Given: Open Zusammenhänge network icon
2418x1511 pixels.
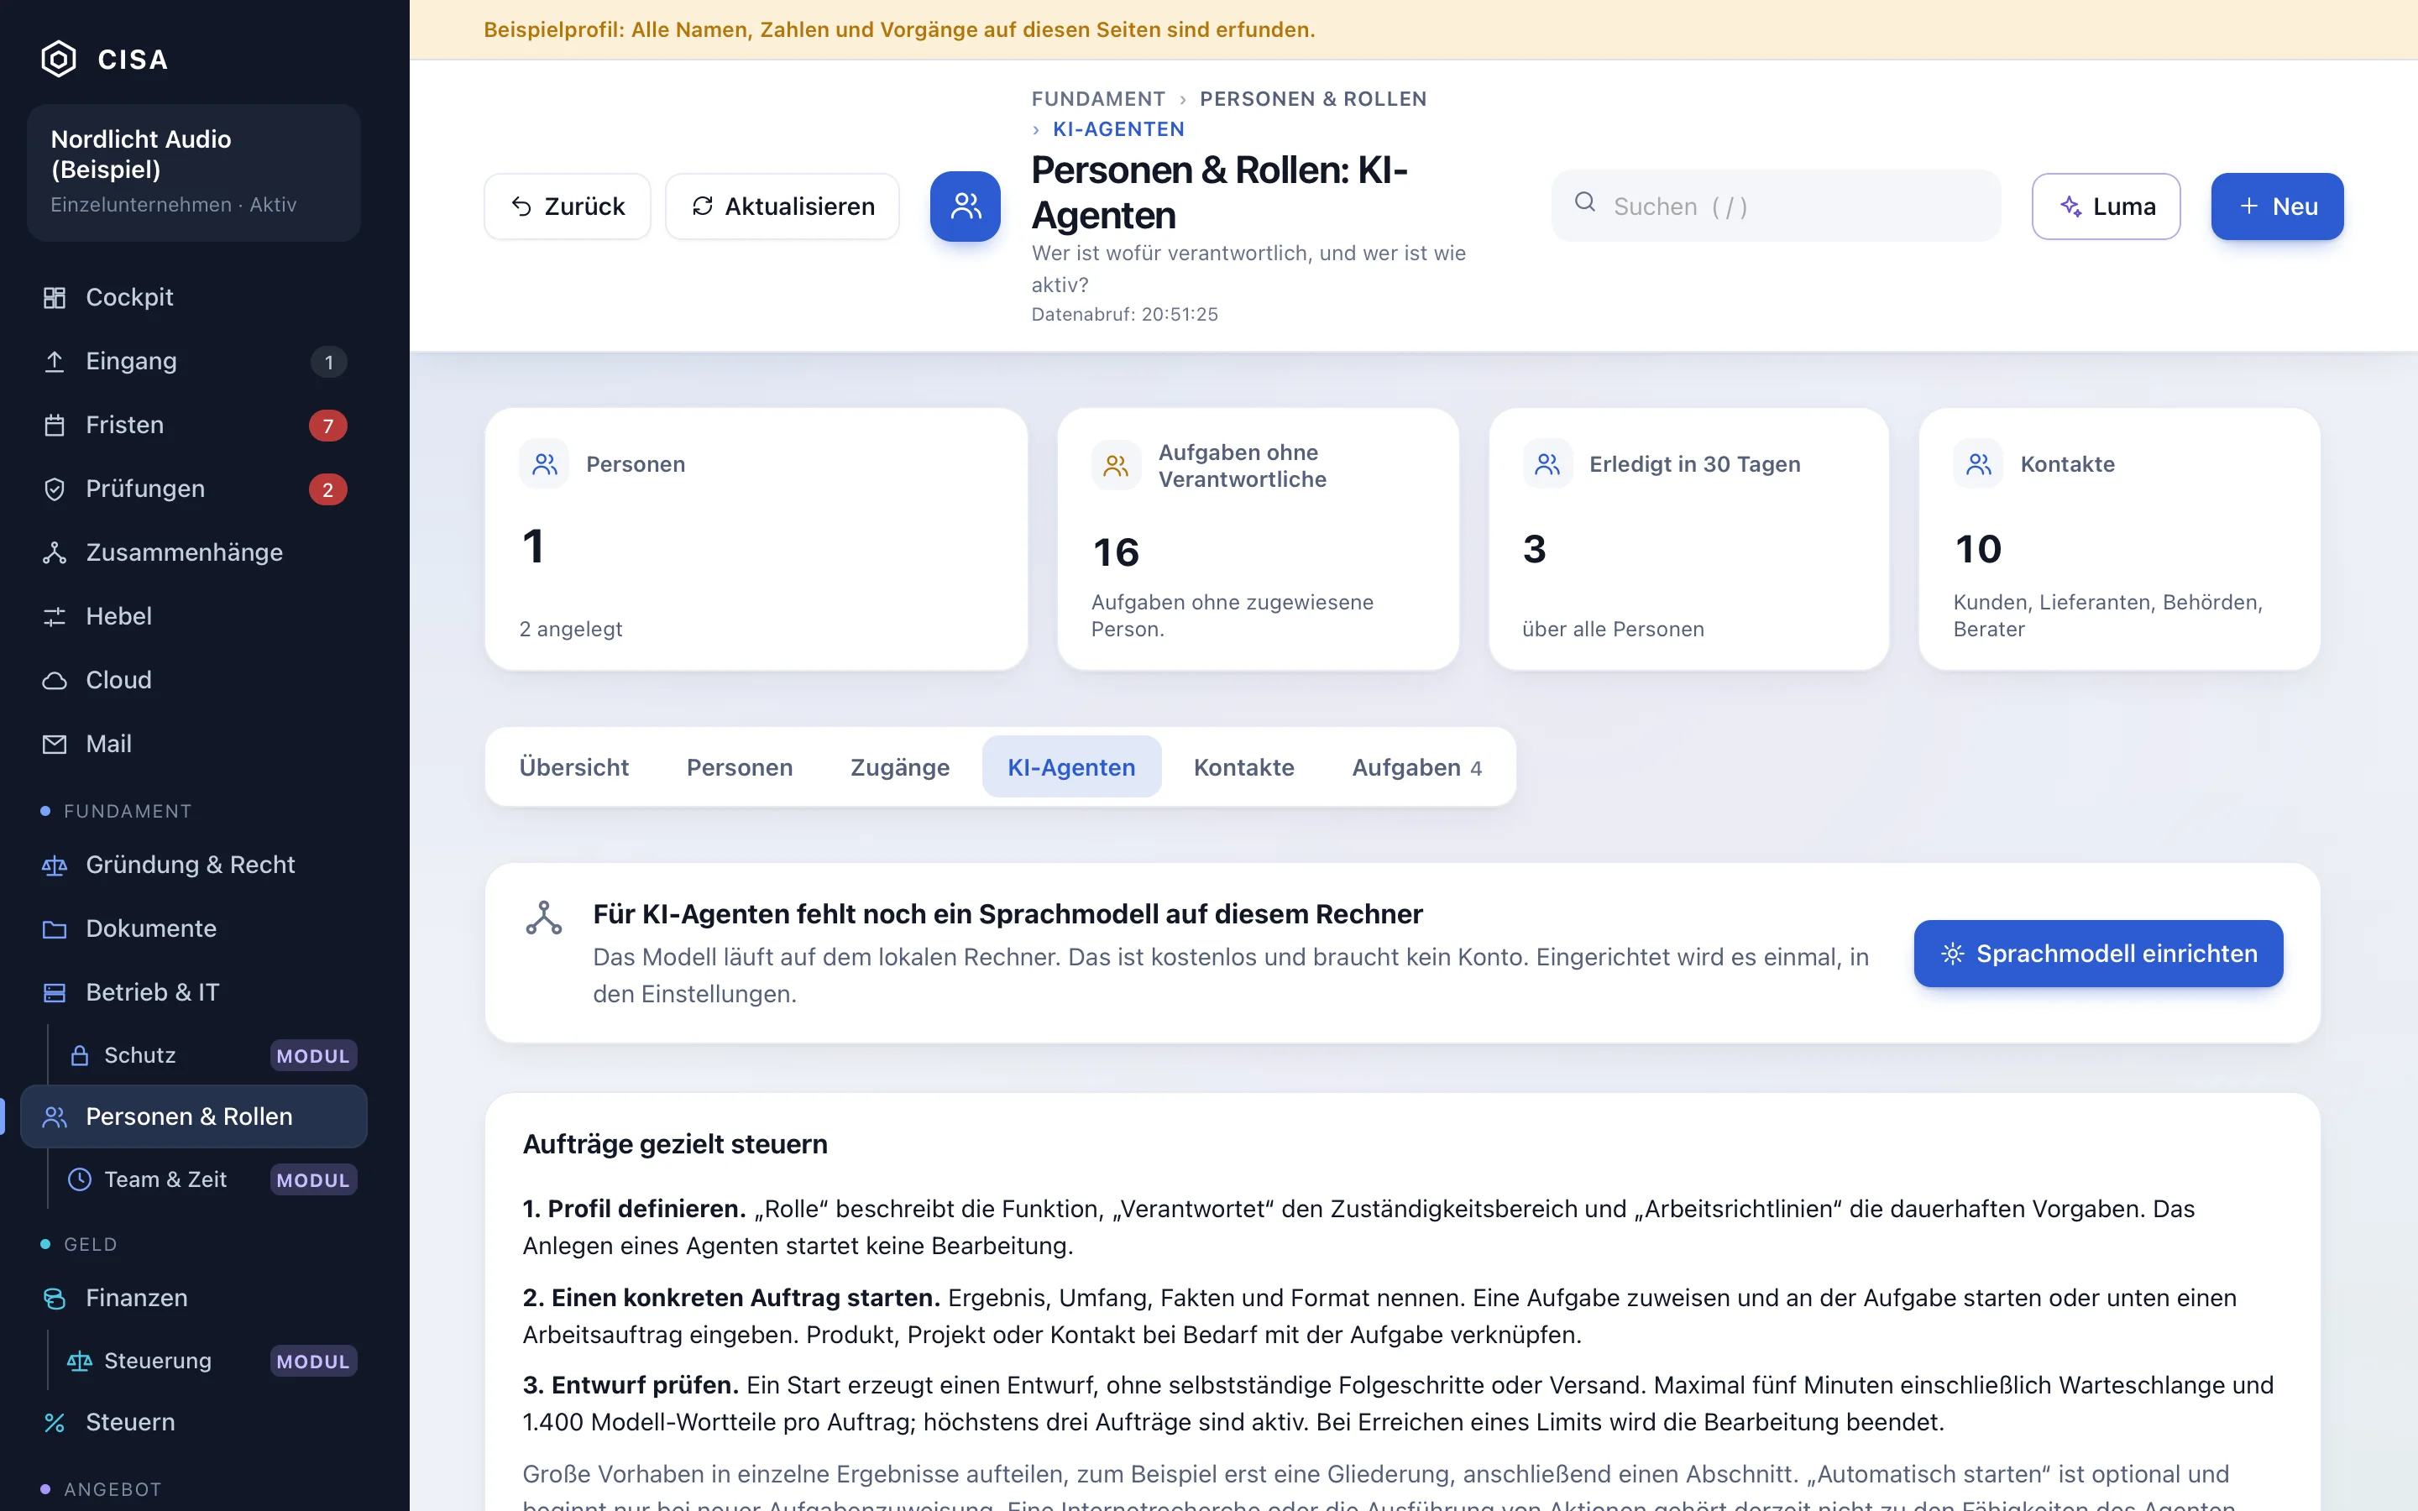Looking at the screenshot, I should (55, 552).
